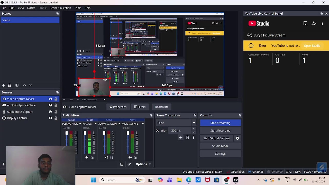Screen dimensions: 329x185
Task: Zoom out the preview with minus icon
Action: pos(64,99)
